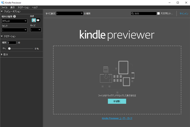Open the 端末の種類 タブレット dropdown
This screenshot has width=190, height=127.
pyautogui.click(x=14, y=21)
